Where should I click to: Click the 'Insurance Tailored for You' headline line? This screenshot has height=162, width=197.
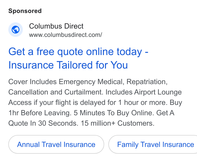(x=68, y=65)
